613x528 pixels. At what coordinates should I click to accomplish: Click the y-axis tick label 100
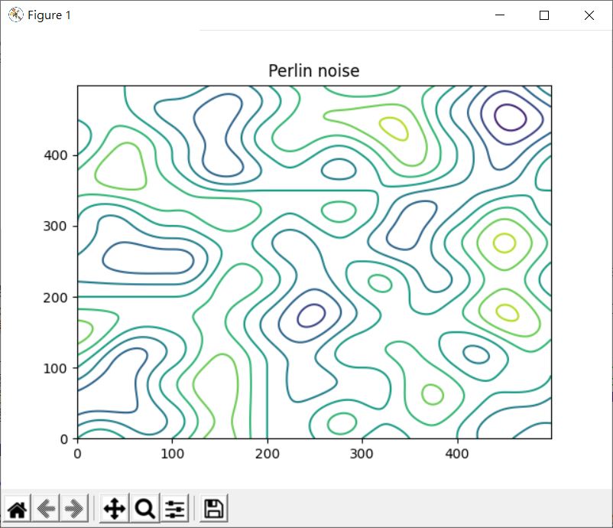click(56, 368)
